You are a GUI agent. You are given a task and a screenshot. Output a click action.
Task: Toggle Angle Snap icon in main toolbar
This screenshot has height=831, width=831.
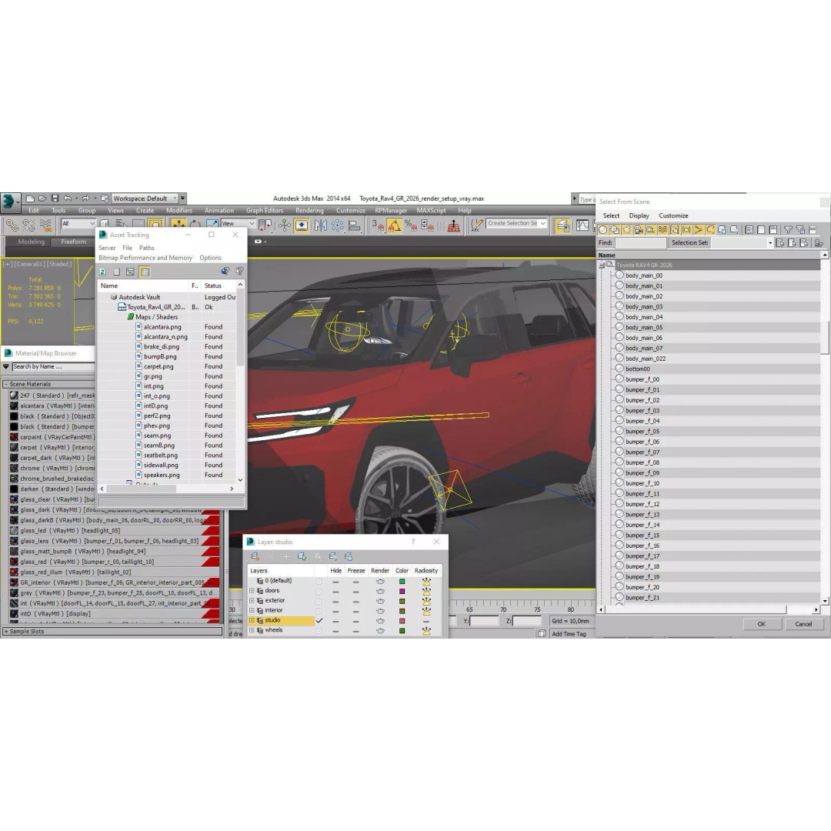coord(395,225)
